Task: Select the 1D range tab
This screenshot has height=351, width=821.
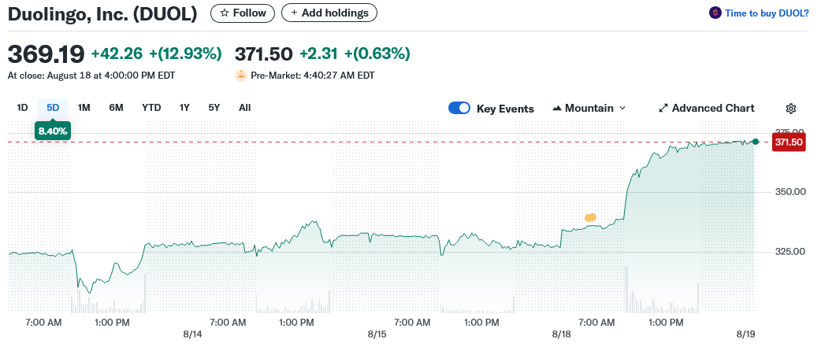Action: click(x=22, y=108)
